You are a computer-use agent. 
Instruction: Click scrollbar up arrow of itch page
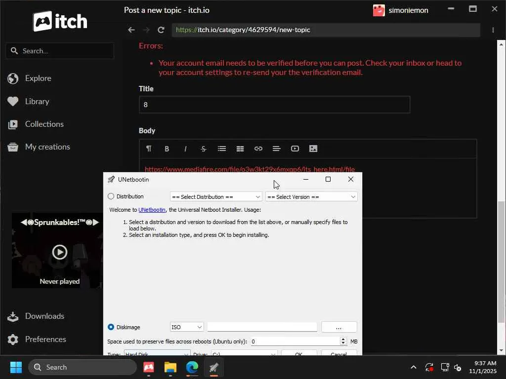point(501,45)
